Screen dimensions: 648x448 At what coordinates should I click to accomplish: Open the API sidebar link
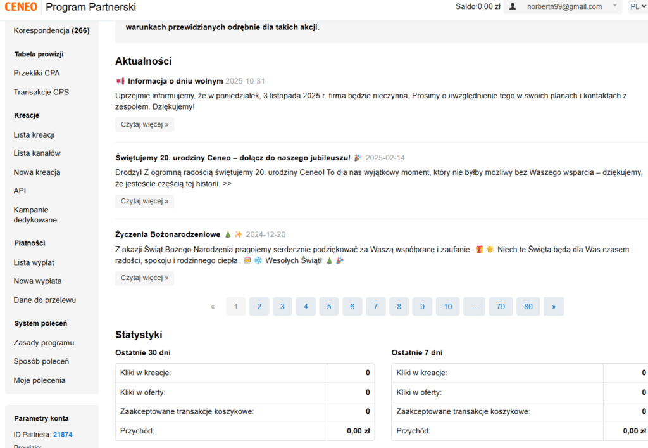(20, 191)
